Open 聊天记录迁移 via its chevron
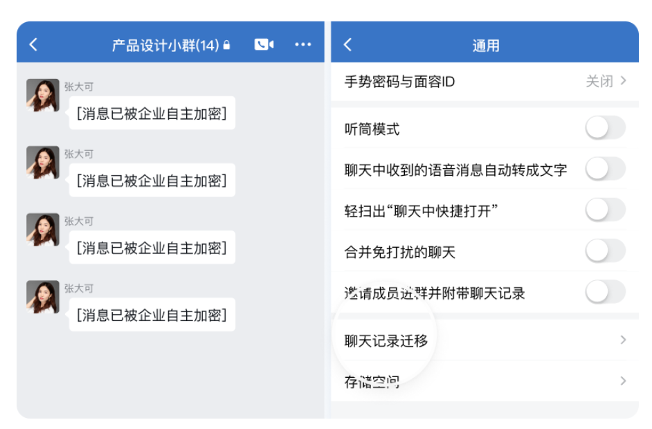This screenshot has width=652, height=429. point(622,340)
